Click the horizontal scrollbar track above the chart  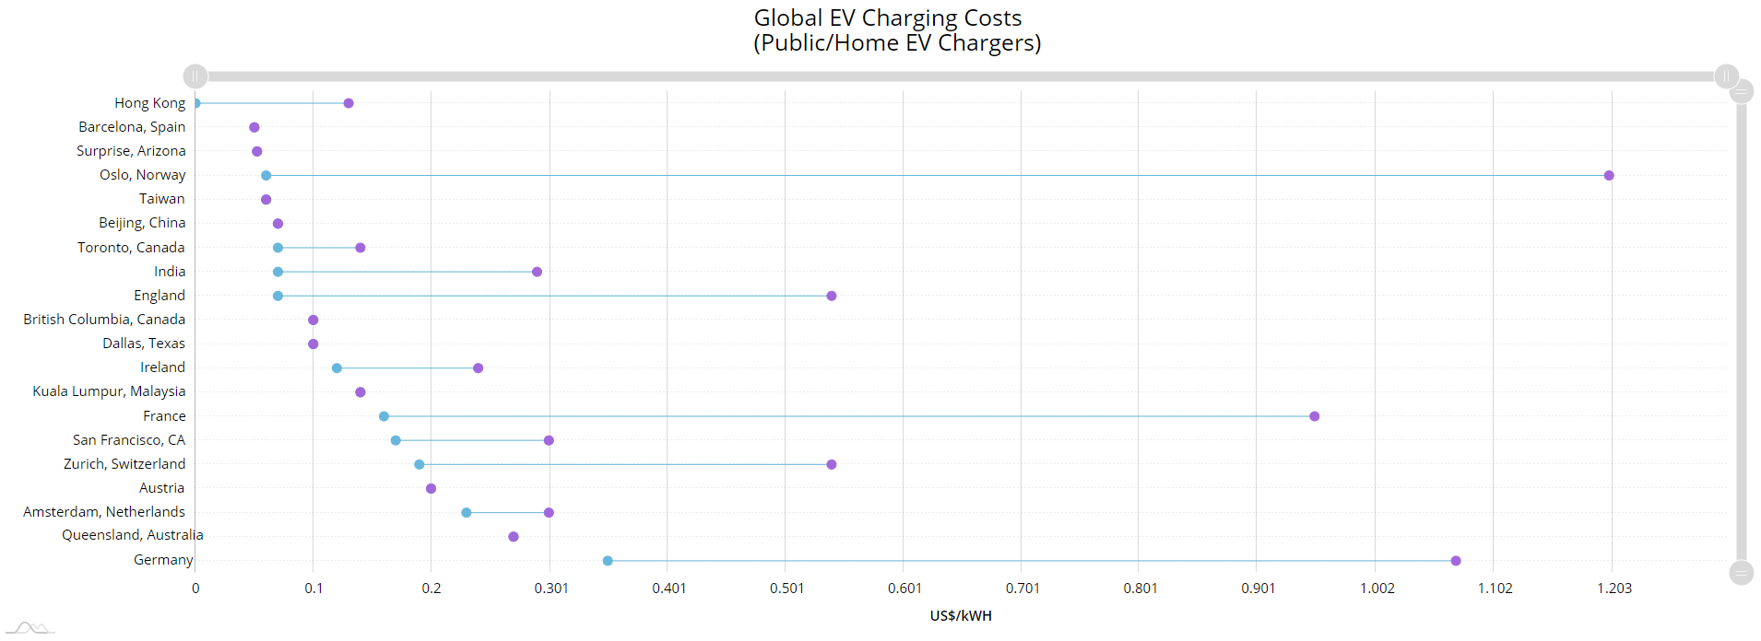point(961,76)
